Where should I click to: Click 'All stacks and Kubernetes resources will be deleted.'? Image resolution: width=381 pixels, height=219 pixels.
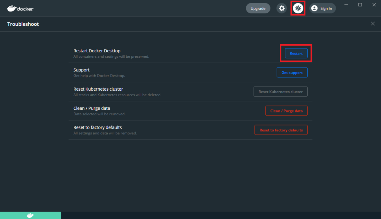[x=117, y=95]
